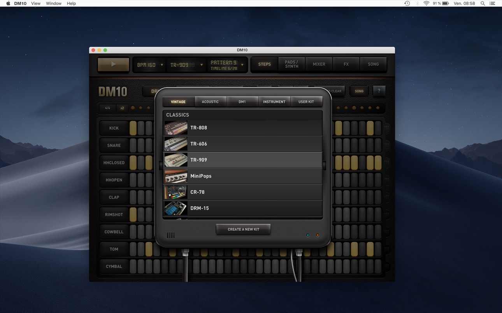The image size is (502, 313).
Task: Open Spotlight search in menu bar
Action: click(x=483, y=3)
